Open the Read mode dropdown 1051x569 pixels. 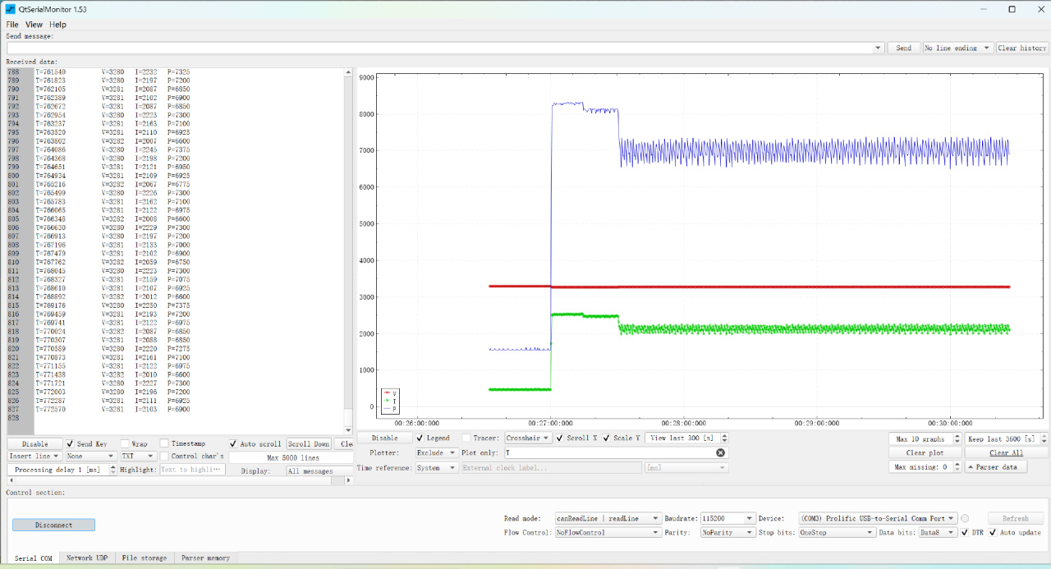coord(608,518)
